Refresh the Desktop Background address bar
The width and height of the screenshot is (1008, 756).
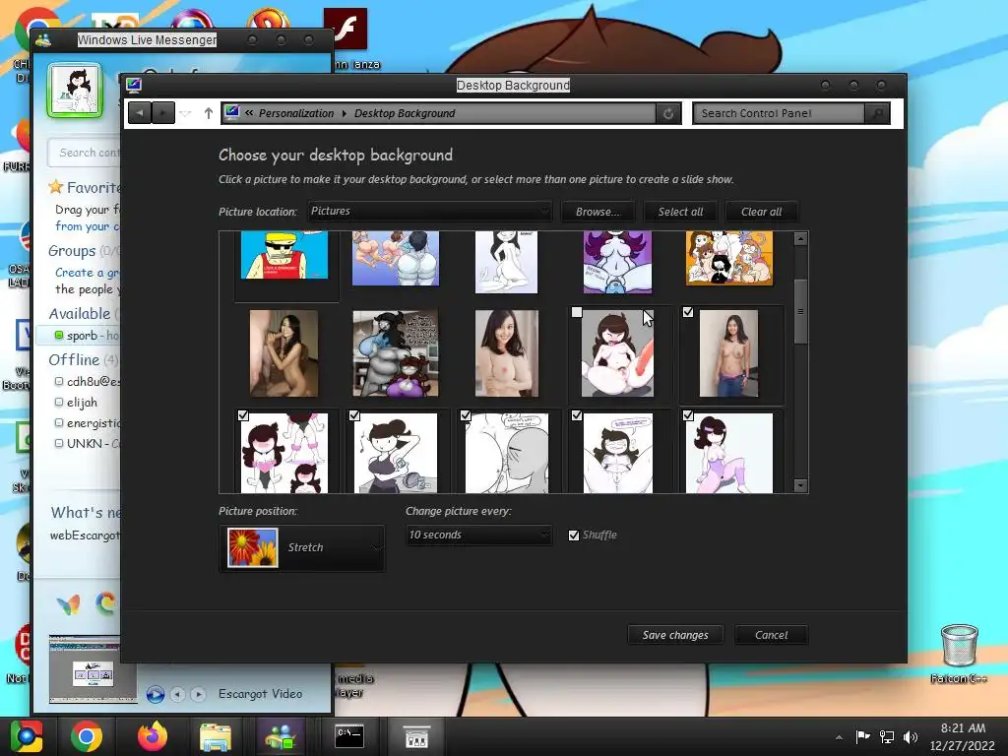[668, 114]
